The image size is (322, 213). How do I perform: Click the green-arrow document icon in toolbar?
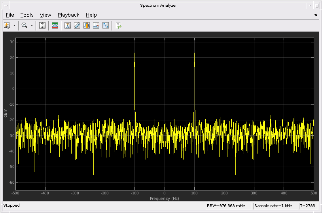coord(118,25)
